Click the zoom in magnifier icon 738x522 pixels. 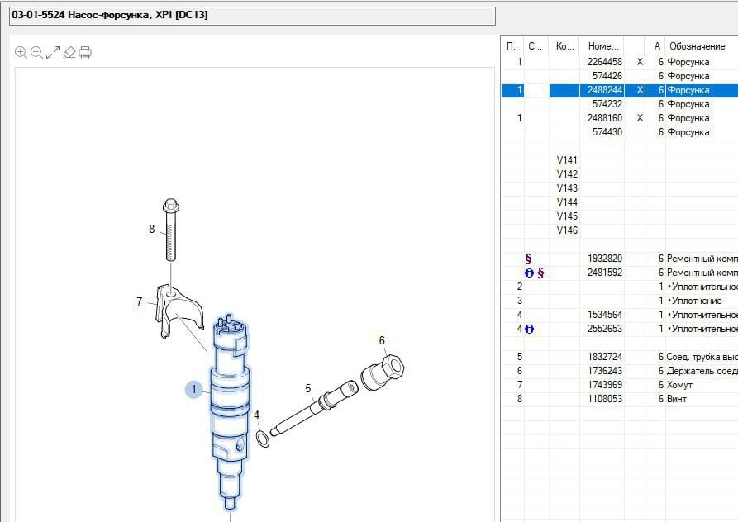click(21, 53)
